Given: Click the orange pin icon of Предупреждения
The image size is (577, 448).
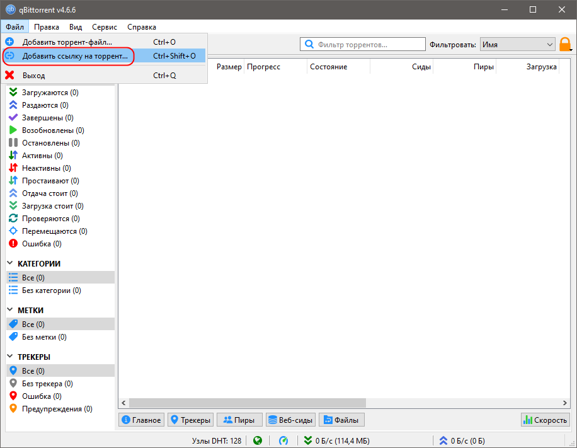Looking at the screenshot, I should click(x=13, y=408).
